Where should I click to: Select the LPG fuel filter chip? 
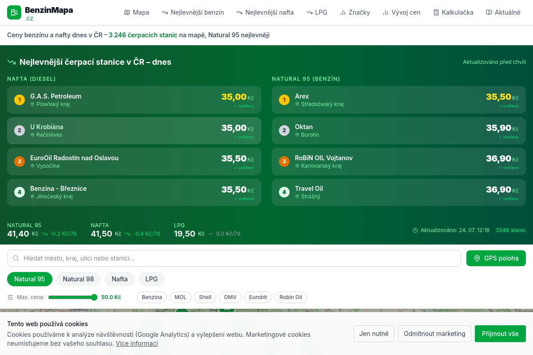tap(151, 279)
